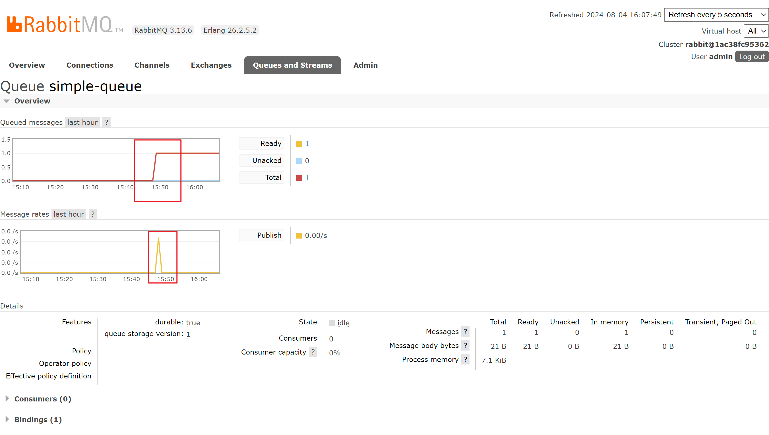
Task: Go to the Connections tab
Action: tap(90, 65)
